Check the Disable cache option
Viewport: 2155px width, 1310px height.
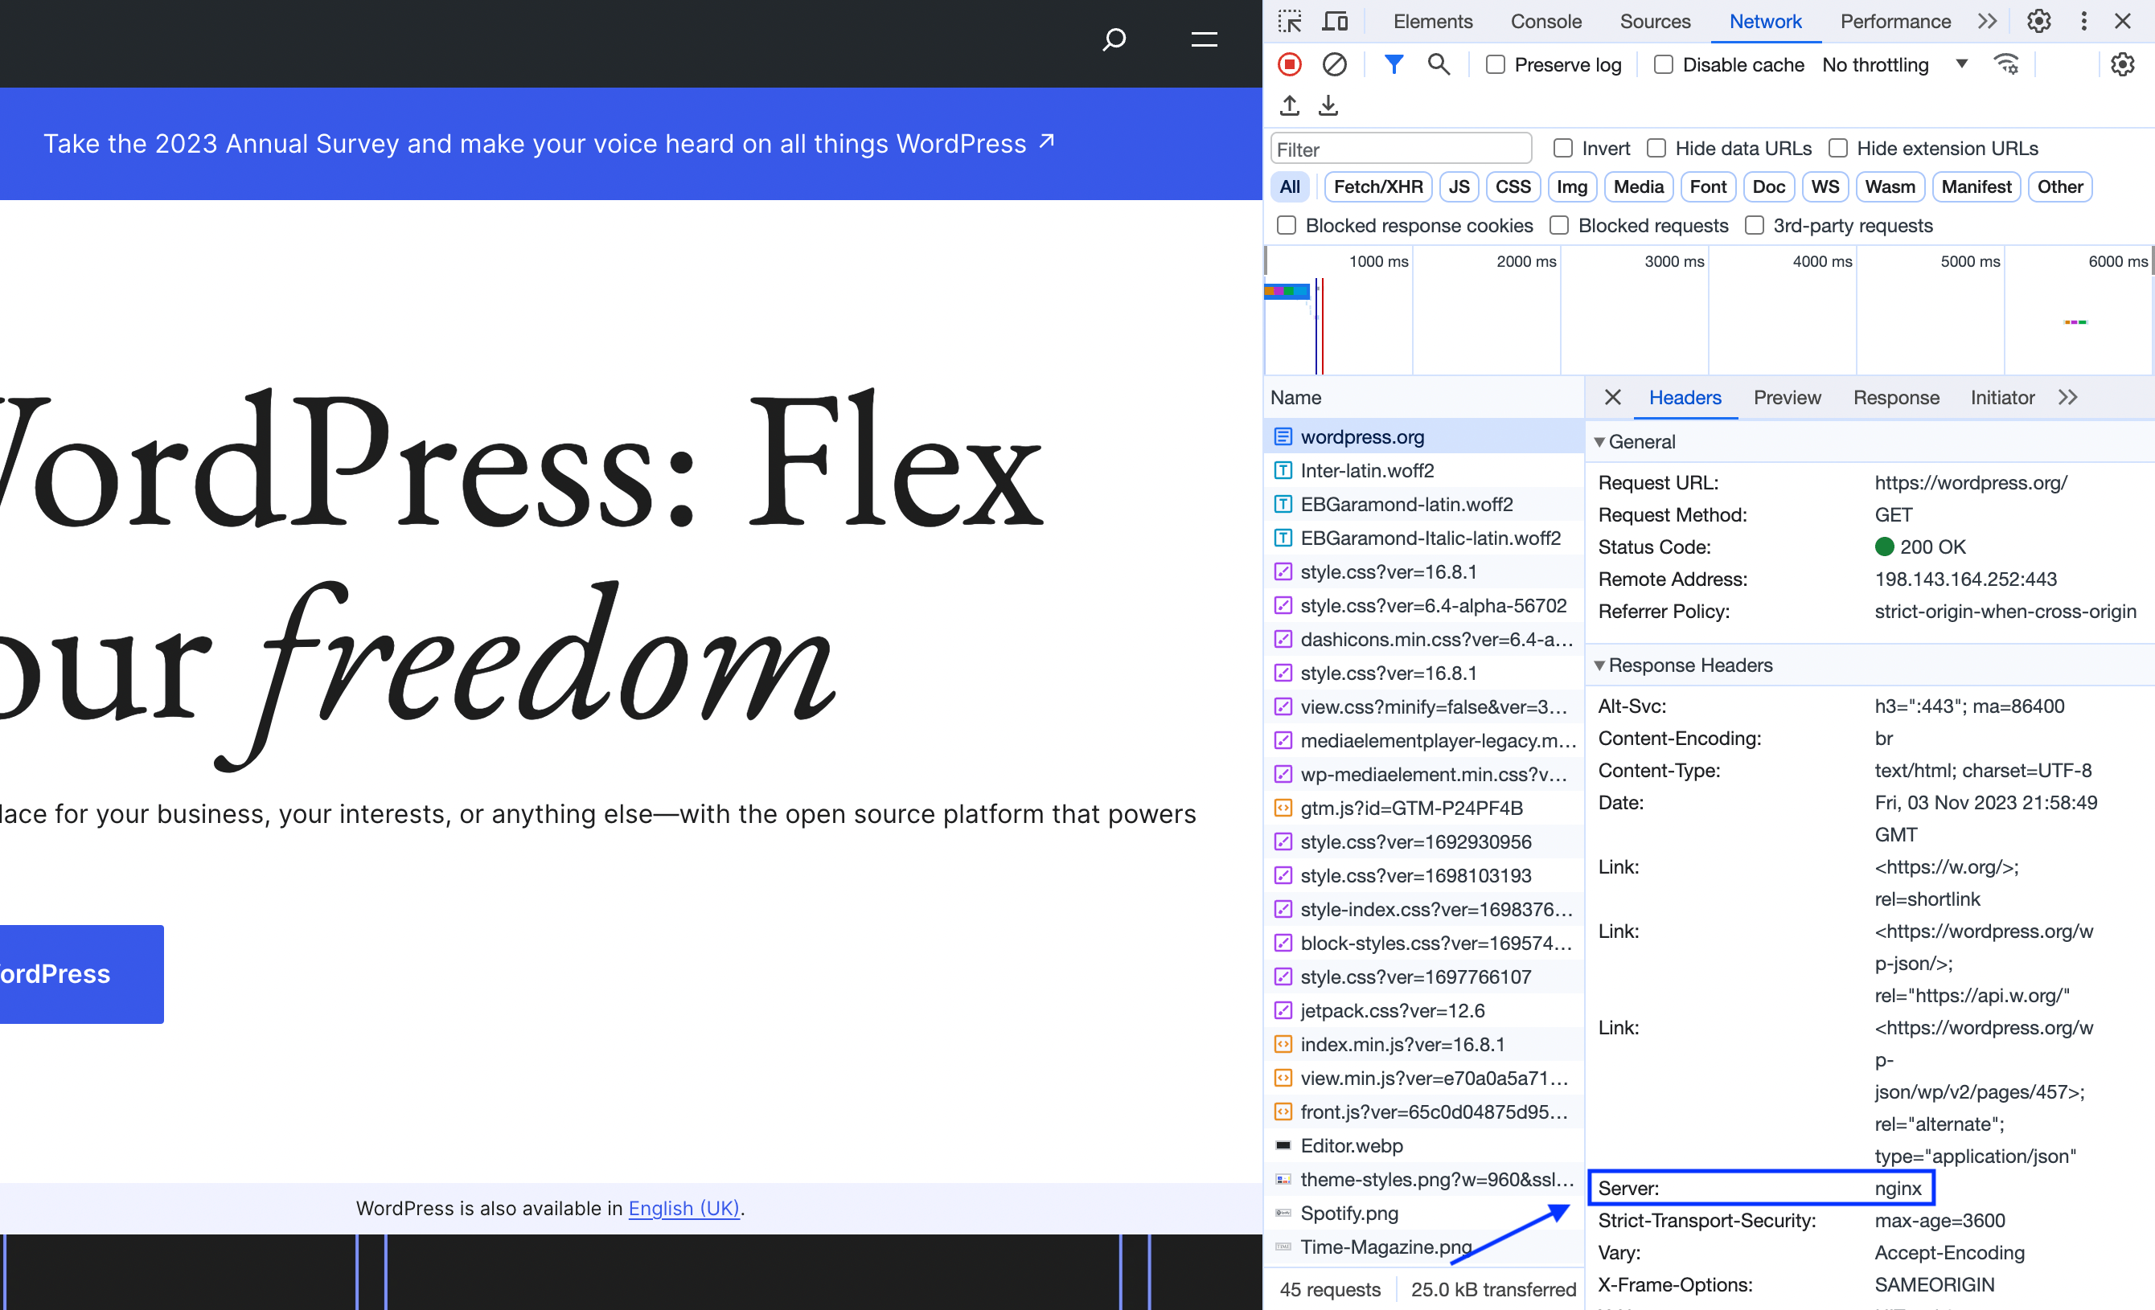tap(1664, 63)
